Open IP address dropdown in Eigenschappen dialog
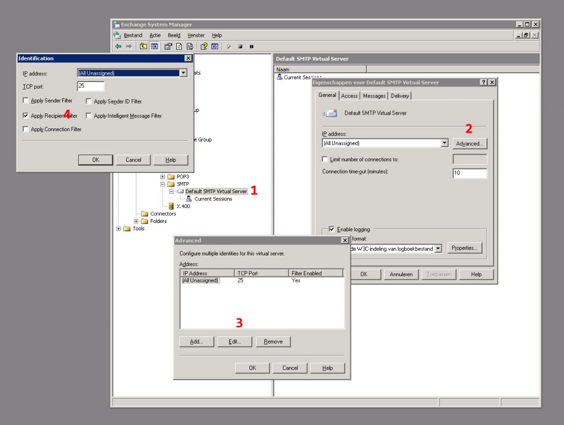 click(x=444, y=143)
